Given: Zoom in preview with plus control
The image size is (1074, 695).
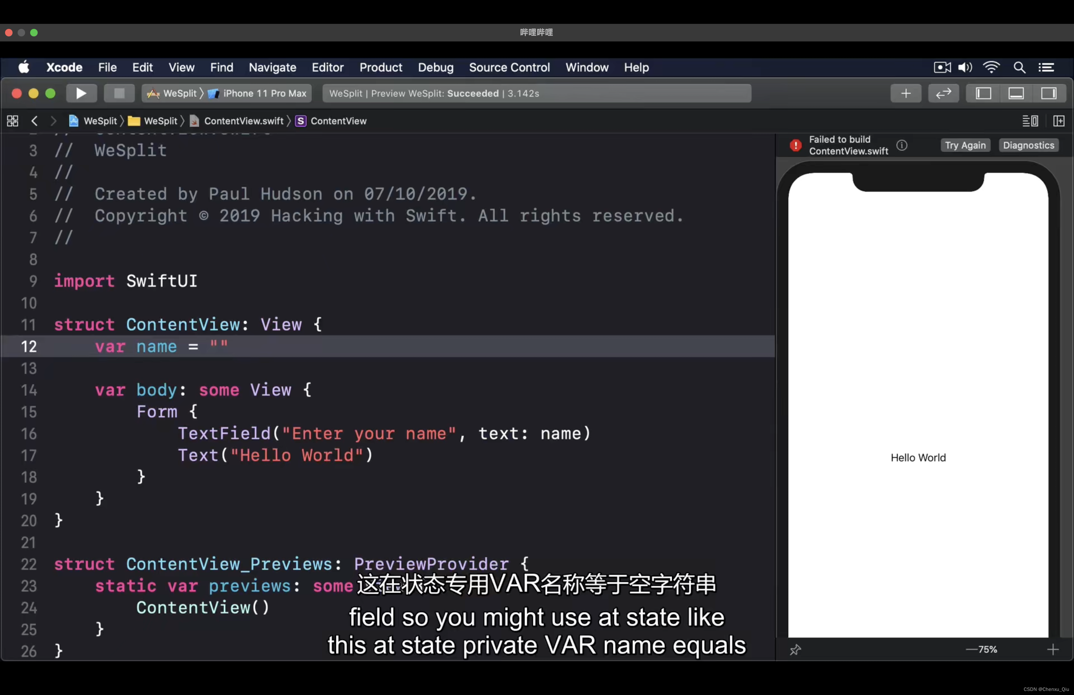Looking at the screenshot, I should pos(1053,649).
